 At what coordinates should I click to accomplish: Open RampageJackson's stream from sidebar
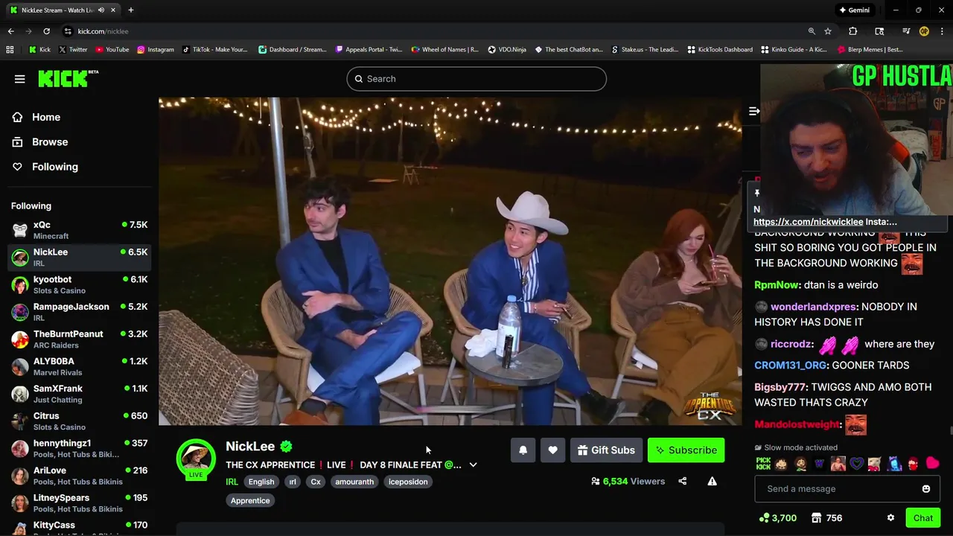coord(79,312)
